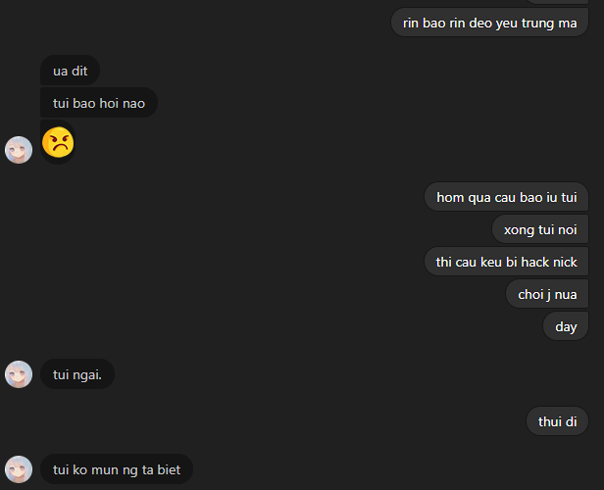Select the "tui ko mun ng ta biet" message

(x=117, y=470)
